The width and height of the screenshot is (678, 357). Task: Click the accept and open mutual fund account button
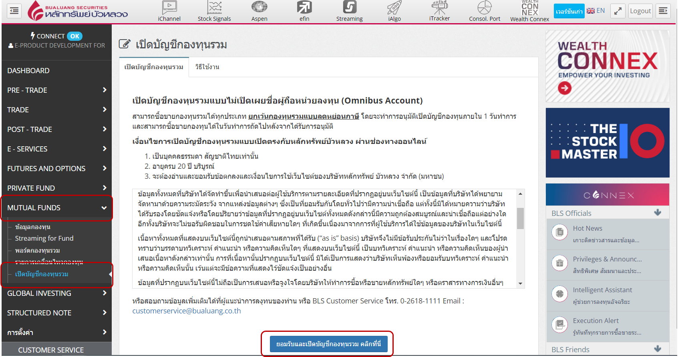(x=328, y=344)
